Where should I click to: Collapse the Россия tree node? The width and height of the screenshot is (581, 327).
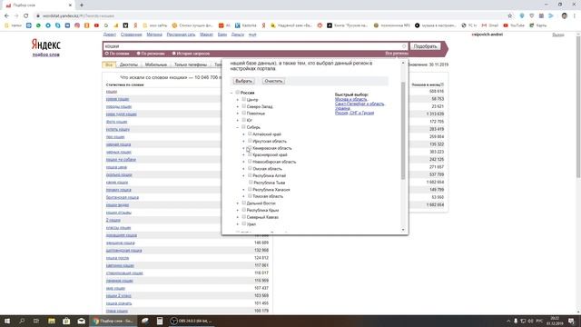231,93
